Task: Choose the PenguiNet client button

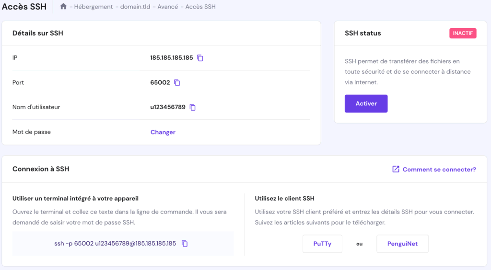Action: pos(402,244)
